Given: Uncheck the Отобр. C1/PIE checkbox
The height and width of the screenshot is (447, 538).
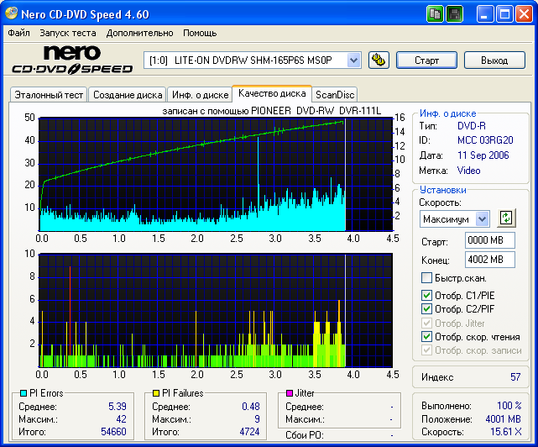Looking at the screenshot, I should (426, 295).
